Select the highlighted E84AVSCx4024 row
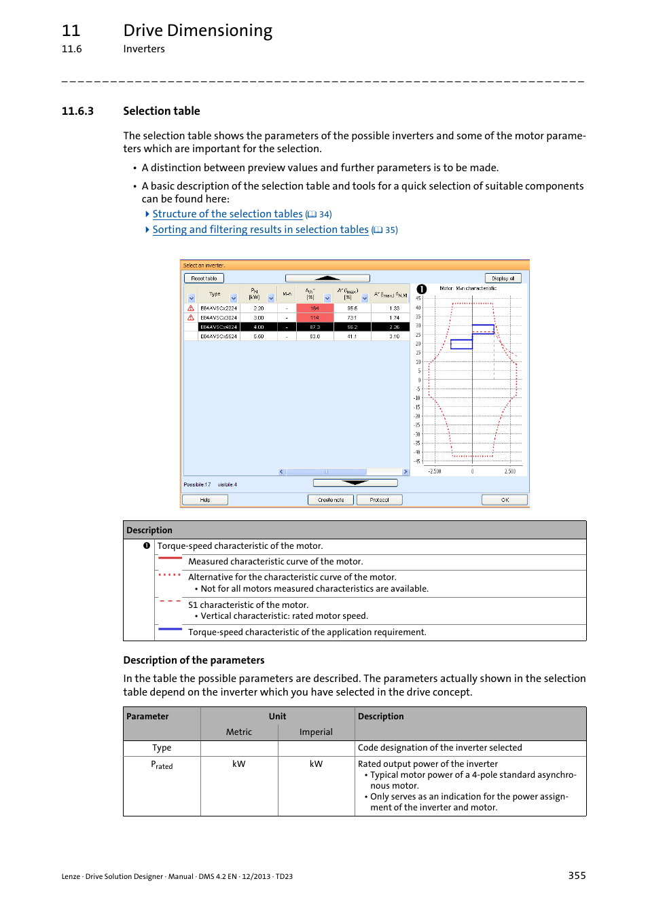 point(298,327)
